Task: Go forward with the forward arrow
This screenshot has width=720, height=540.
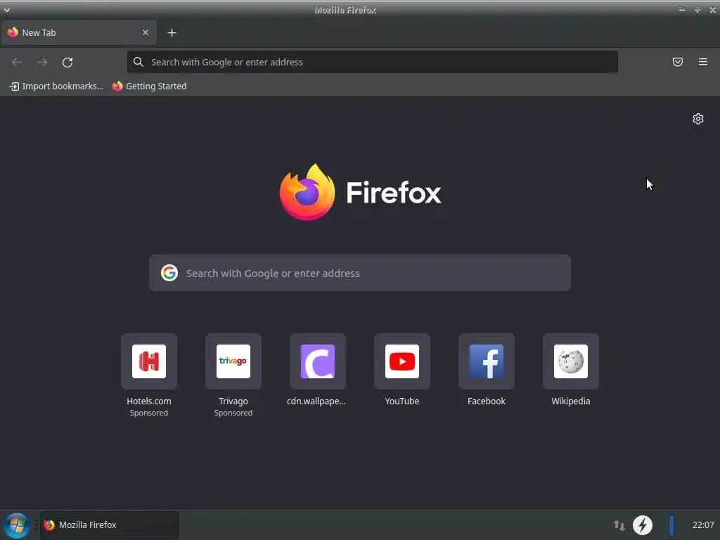Action: click(42, 62)
